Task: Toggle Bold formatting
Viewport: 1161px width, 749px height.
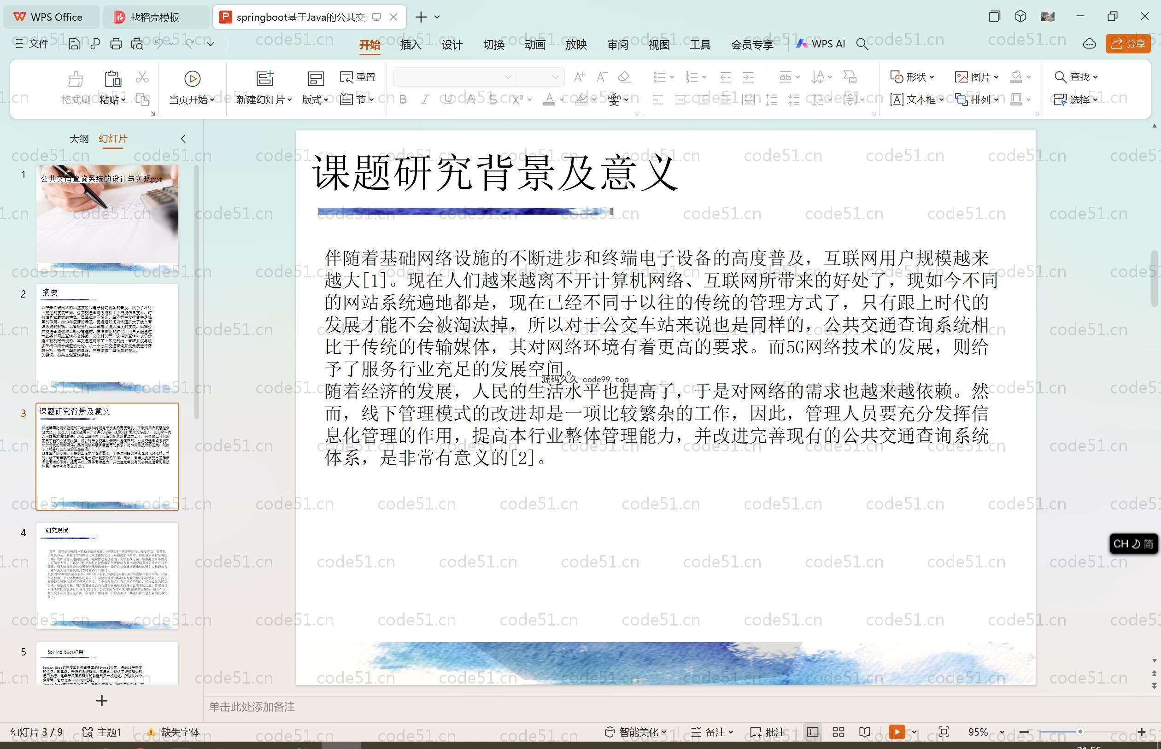Action: point(403,99)
